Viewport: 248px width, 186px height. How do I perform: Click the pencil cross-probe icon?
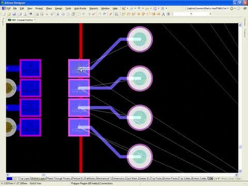111,14
